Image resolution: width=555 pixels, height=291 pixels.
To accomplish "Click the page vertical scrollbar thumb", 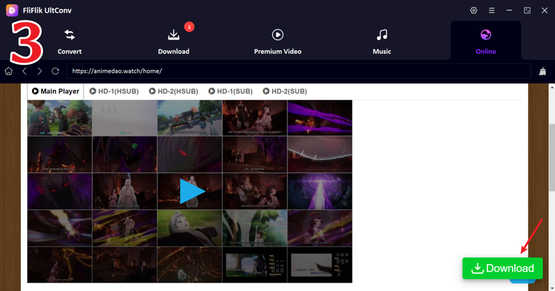I will pos(552,157).
